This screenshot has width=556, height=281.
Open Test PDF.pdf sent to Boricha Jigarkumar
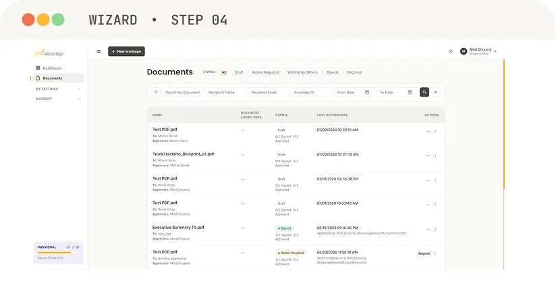tap(165, 252)
